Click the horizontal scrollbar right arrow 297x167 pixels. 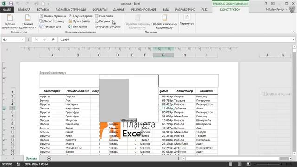(290, 158)
